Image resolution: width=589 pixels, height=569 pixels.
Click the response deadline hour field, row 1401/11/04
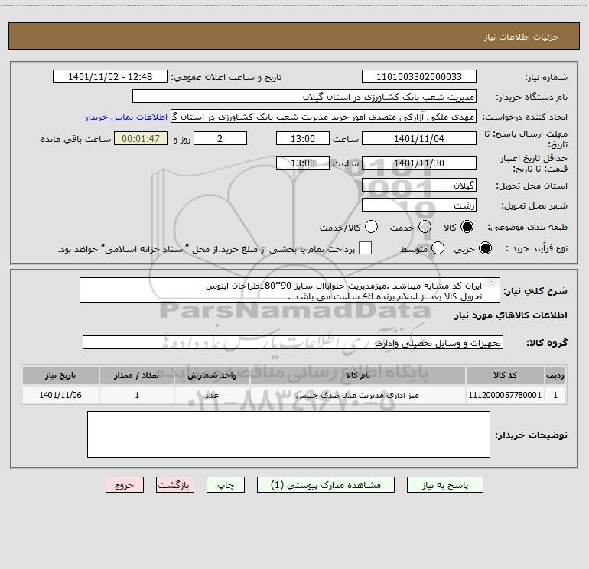[303, 138]
